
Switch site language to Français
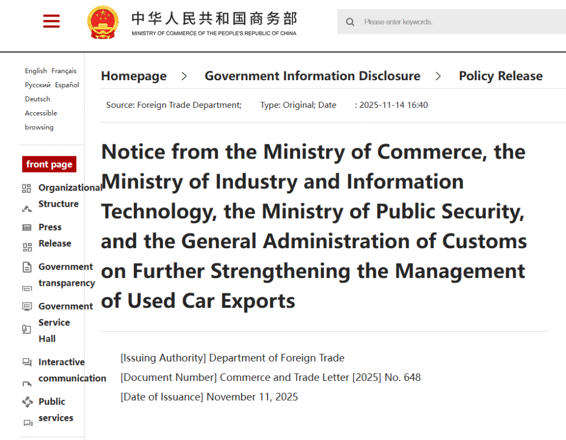(x=64, y=71)
